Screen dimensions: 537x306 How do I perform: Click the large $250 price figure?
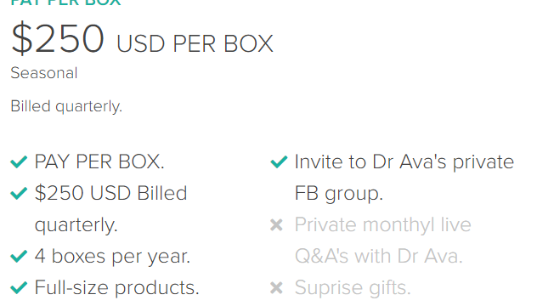58,38
